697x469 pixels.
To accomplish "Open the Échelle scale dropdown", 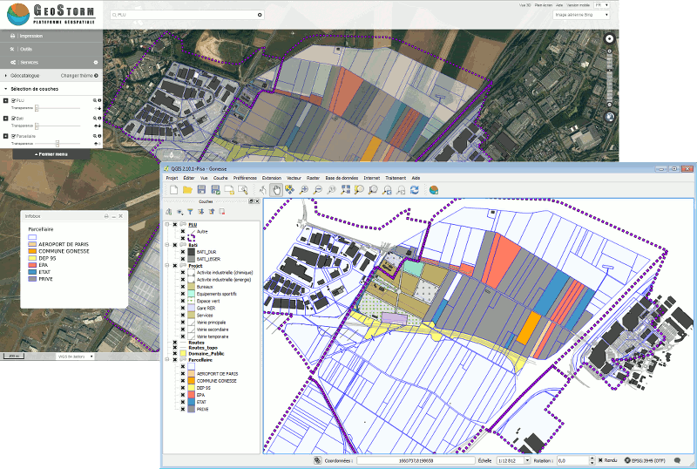I will click(x=528, y=460).
